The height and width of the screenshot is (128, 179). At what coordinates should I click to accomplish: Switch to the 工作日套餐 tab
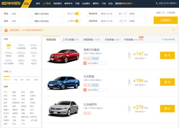[x=71, y=40]
